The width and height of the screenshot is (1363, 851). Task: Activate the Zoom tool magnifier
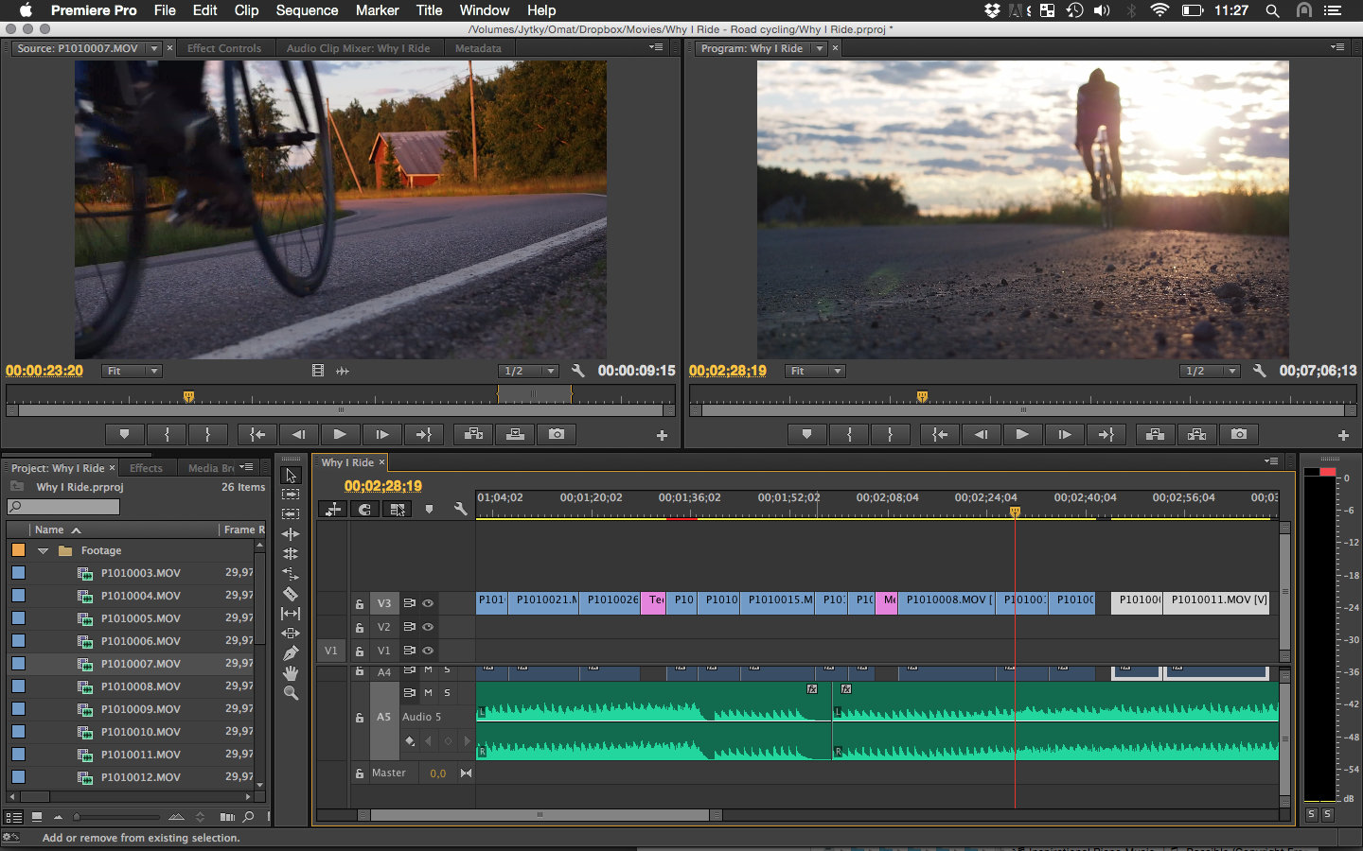[291, 693]
